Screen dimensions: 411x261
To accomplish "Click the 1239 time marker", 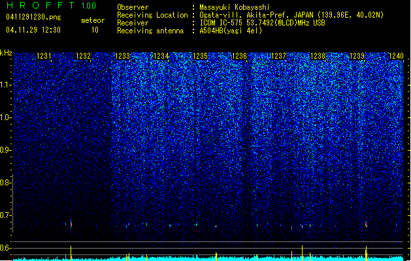I will tap(357, 55).
